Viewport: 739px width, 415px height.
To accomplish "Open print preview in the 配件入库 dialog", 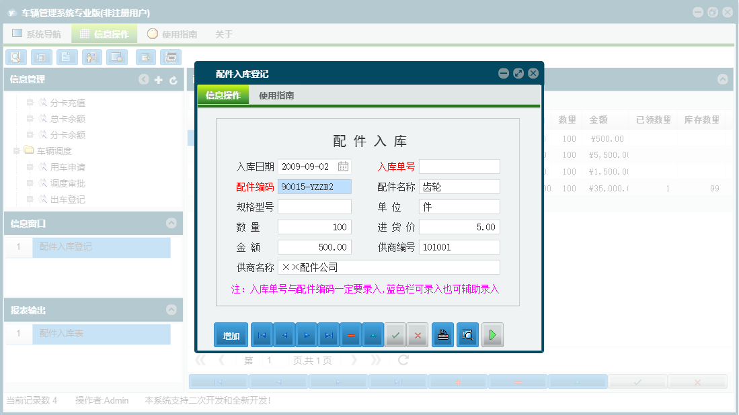I will coord(467,334).
